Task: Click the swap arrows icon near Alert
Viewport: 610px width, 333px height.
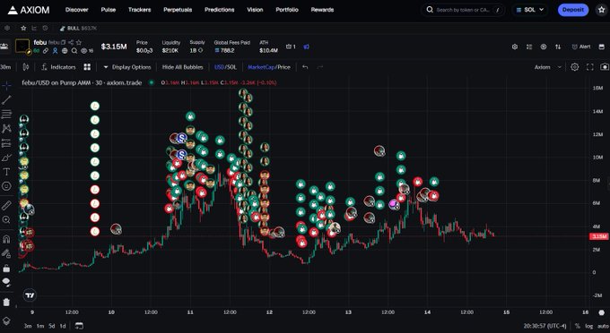Action: tap(558, 47)
